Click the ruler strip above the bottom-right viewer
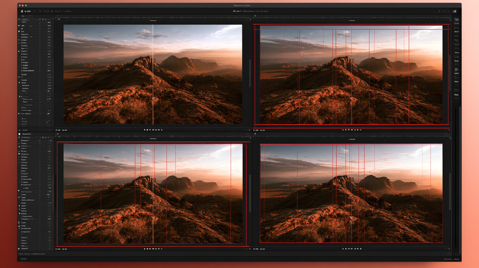The width and height of the screenshot is (479, 268). pyautogui.click(x=351, y=136)
